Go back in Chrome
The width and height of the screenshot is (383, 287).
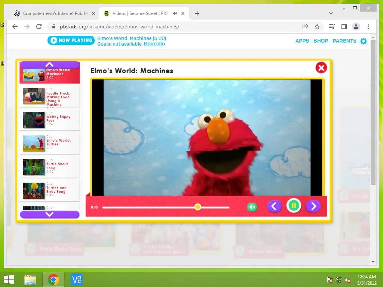click(x=15, y=27)
